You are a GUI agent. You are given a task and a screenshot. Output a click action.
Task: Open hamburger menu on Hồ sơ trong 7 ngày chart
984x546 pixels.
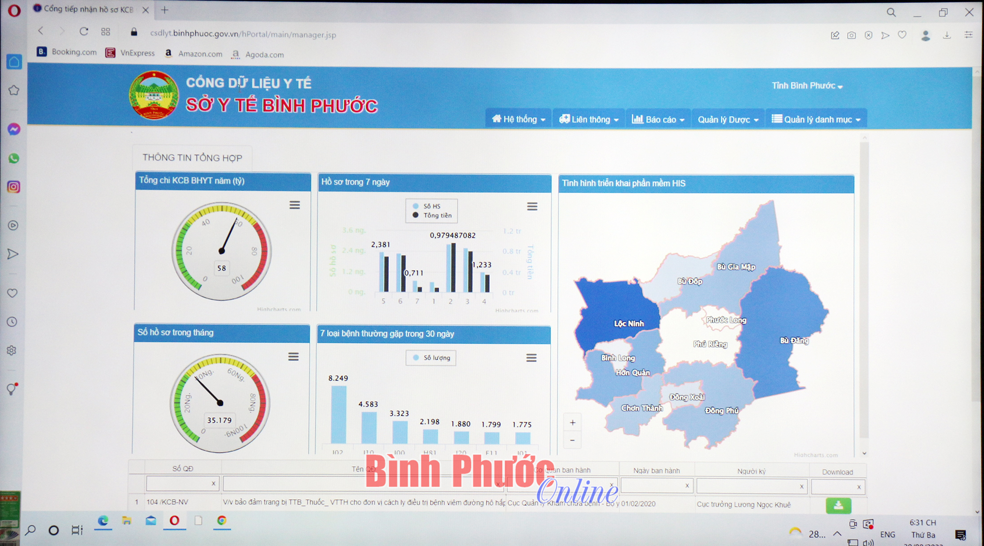[x=532, y=207]
